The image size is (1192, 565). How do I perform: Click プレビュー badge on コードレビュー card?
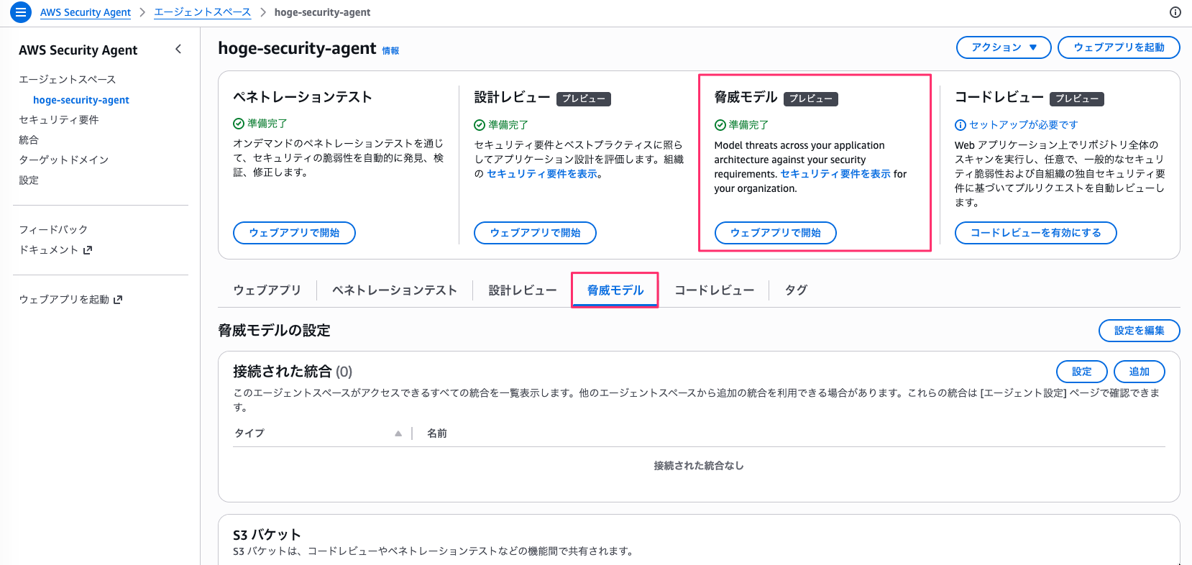click(x=1077, y=98)
